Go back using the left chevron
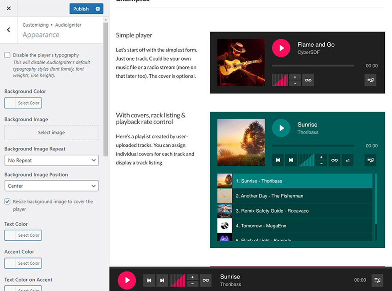The height and width of the screenshot is (291, 392). (x=8, y=30)
